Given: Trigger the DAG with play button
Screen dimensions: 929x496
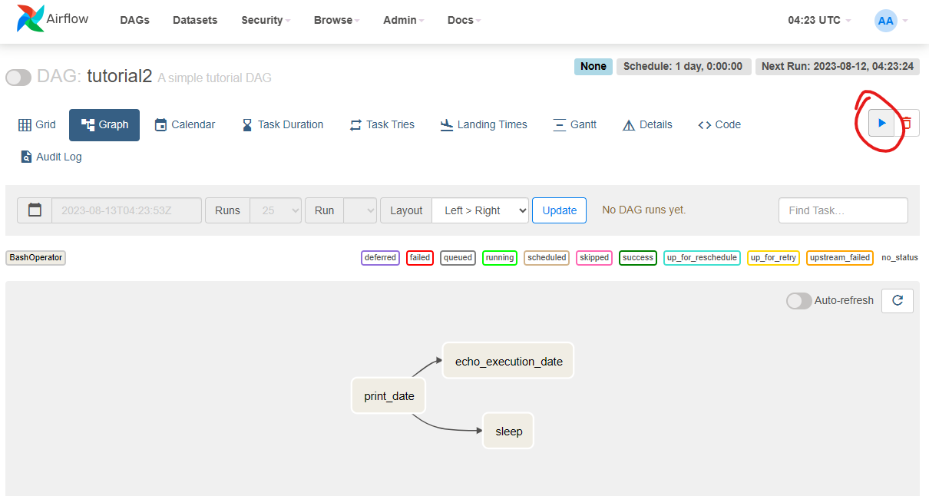Looking at the screenshot, I should click(881, 123).
